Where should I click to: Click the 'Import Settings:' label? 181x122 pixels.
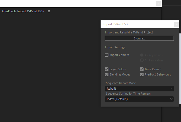(x=115, y=48)
